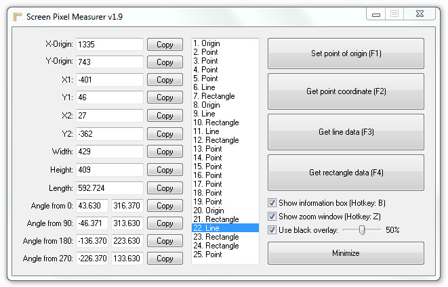Close the Screen Pixel Measurer window
Viewport: 448px width, 287px height.
point(420,14)
